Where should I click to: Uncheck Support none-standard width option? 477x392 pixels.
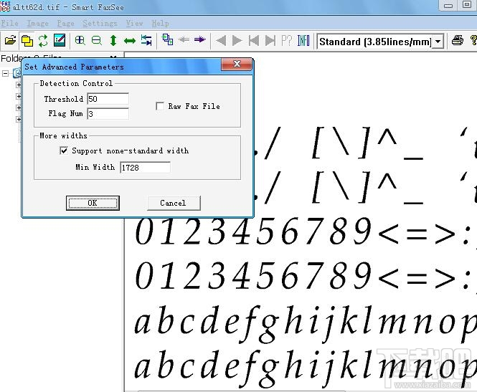pos(64,150)
